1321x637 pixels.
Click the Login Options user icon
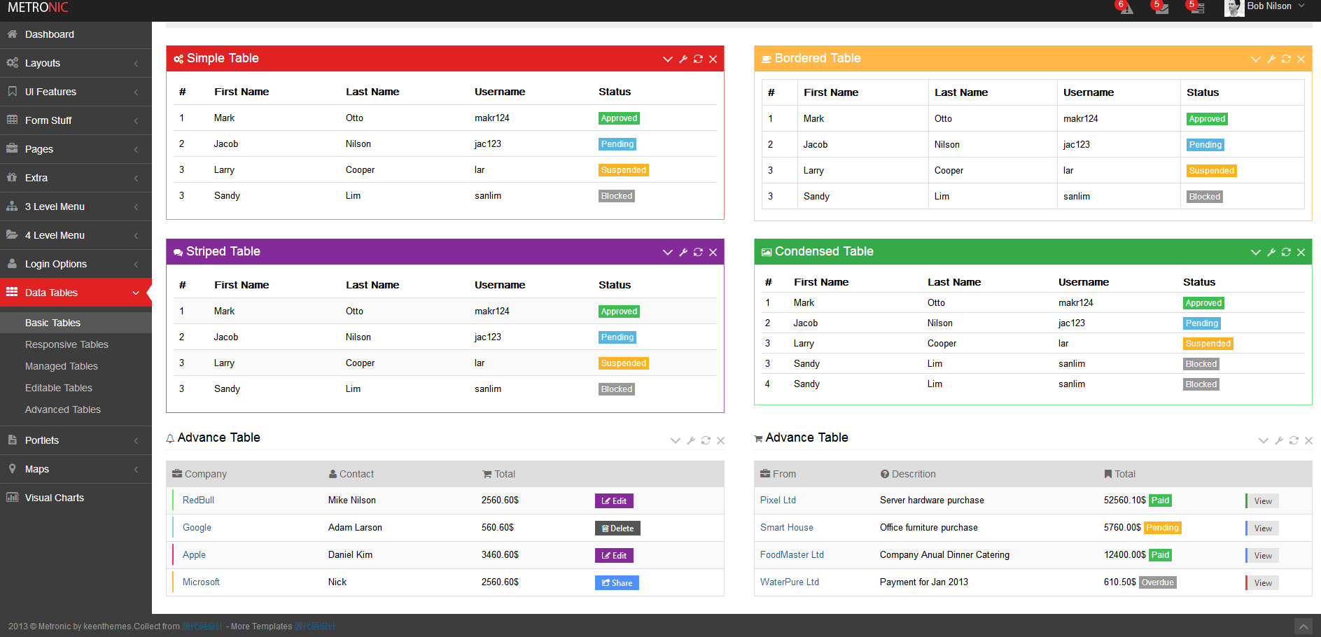pos(12,263)
